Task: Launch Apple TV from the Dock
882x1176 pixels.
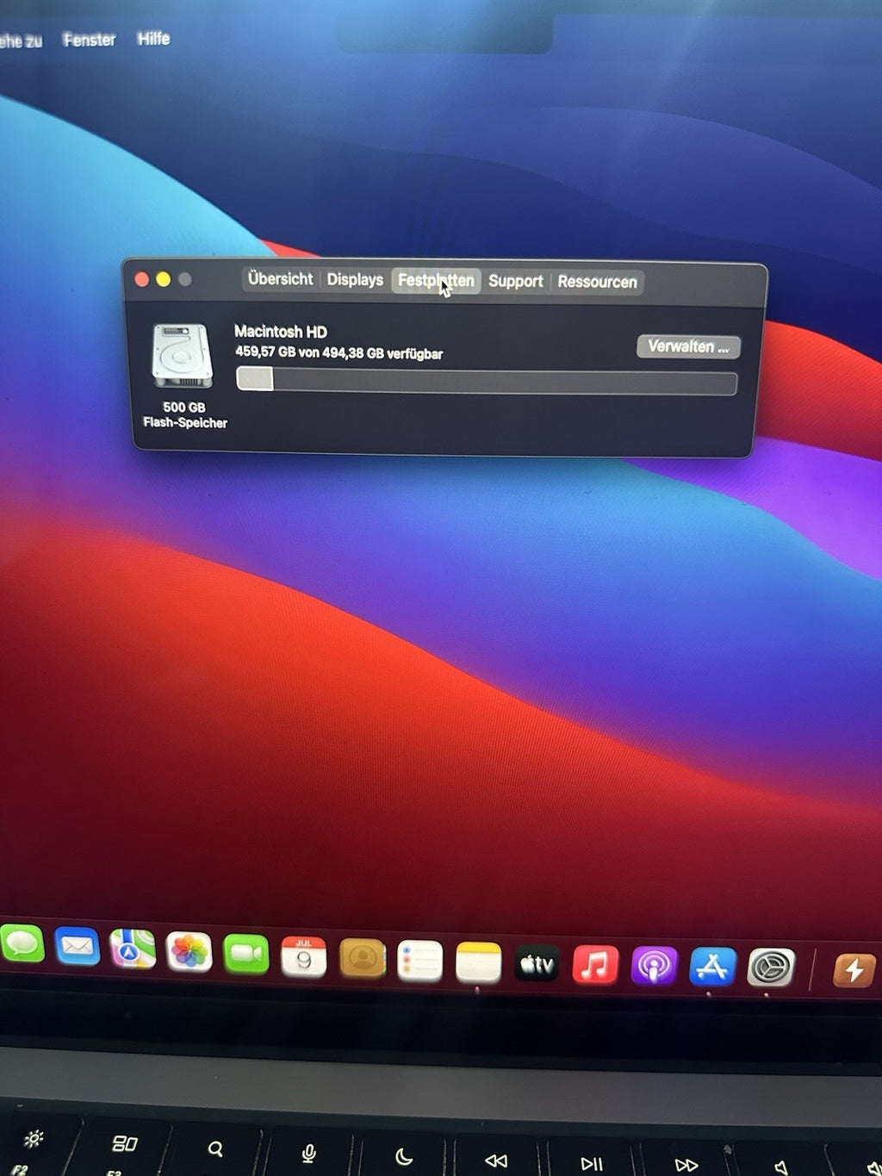Action: (537, 964)
